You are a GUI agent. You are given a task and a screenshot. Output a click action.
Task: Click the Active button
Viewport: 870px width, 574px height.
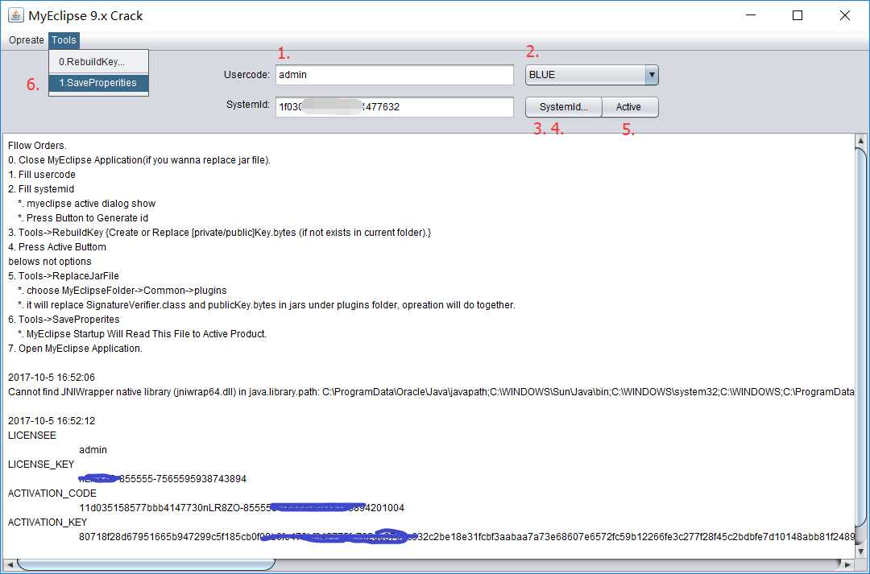pyautogui.click(x=630, y=107)
